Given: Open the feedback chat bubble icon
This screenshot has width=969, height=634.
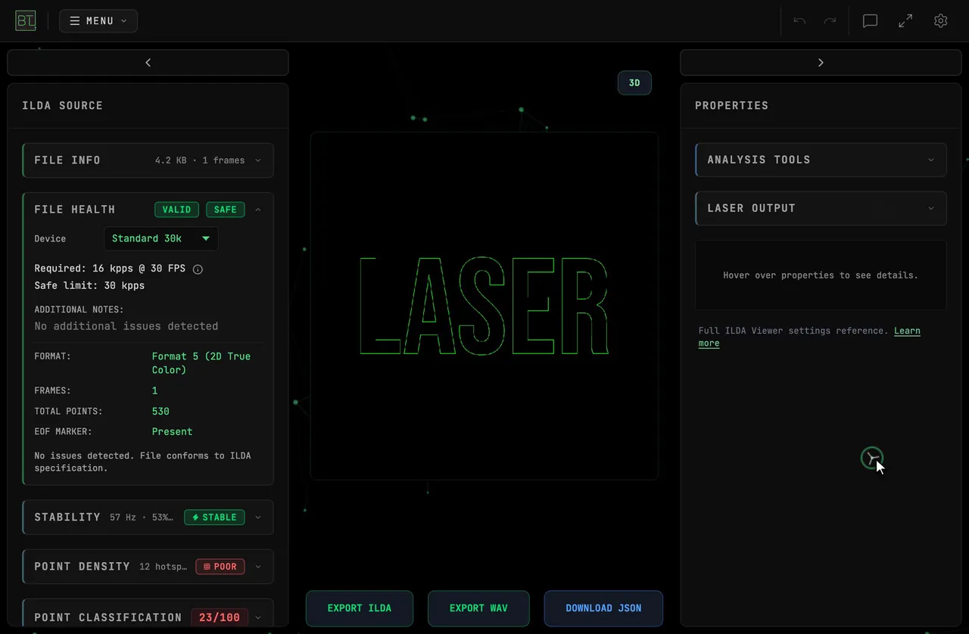Looking at the screenshot, I should pyautogui.click(x=870, y=21).
